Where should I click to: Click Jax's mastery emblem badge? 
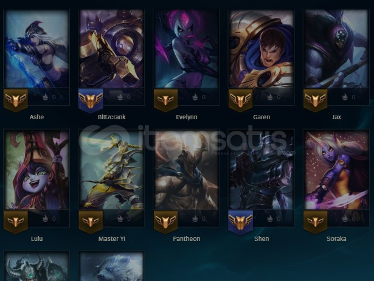(316, 100)
